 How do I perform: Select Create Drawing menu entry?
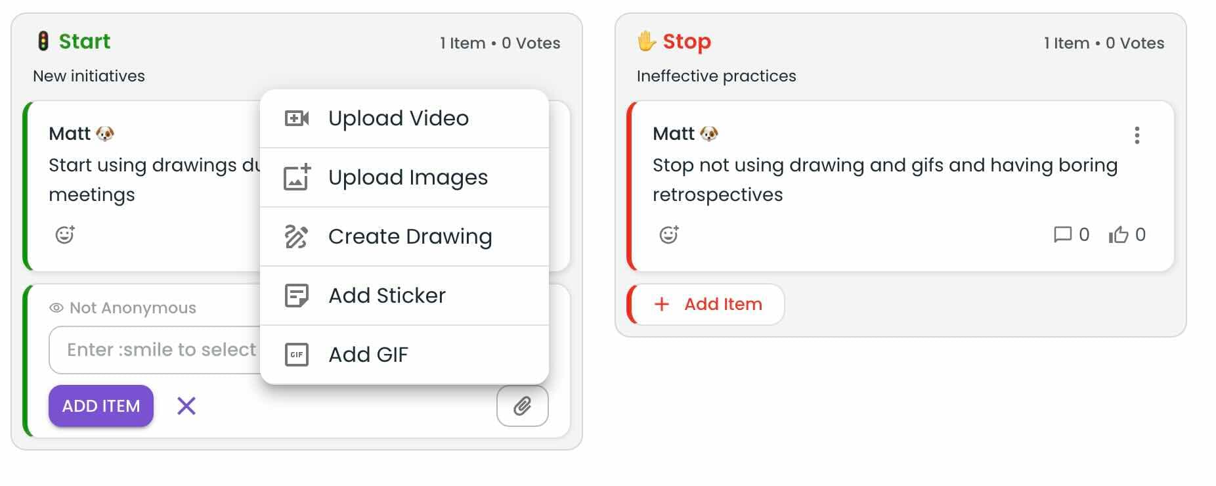410,236
